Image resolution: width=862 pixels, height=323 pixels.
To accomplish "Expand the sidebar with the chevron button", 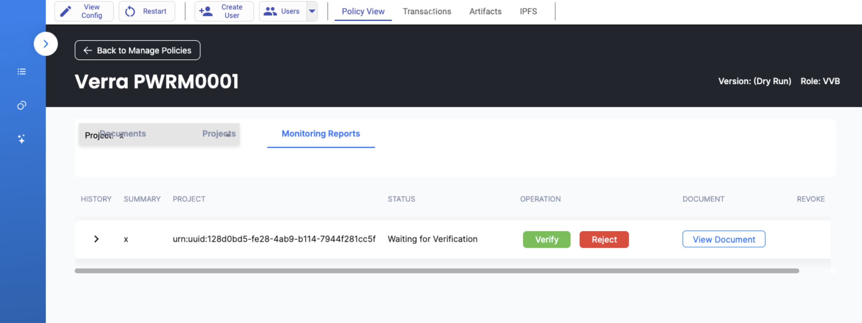I will click(46, 44).
